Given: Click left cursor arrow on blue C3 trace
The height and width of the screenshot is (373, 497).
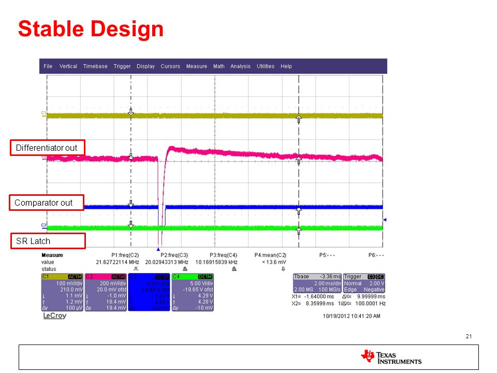Looking at the screenshot, I should tap(131, 203).
